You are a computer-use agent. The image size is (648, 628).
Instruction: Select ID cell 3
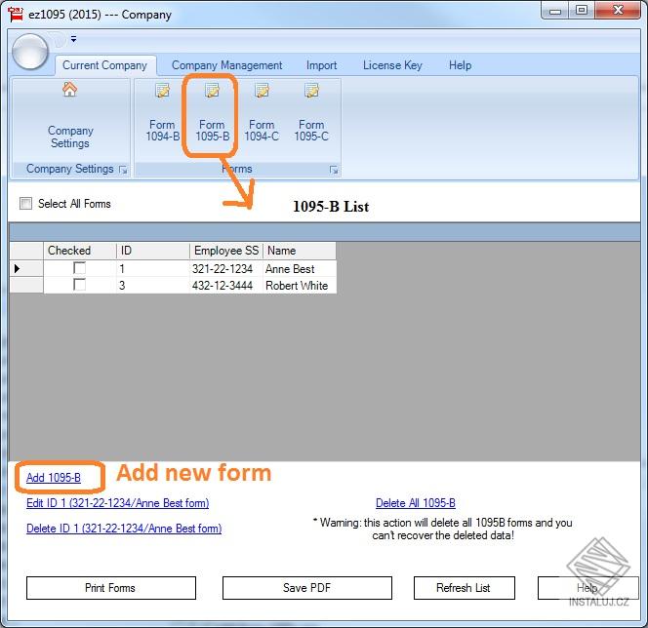coord(153,285)
